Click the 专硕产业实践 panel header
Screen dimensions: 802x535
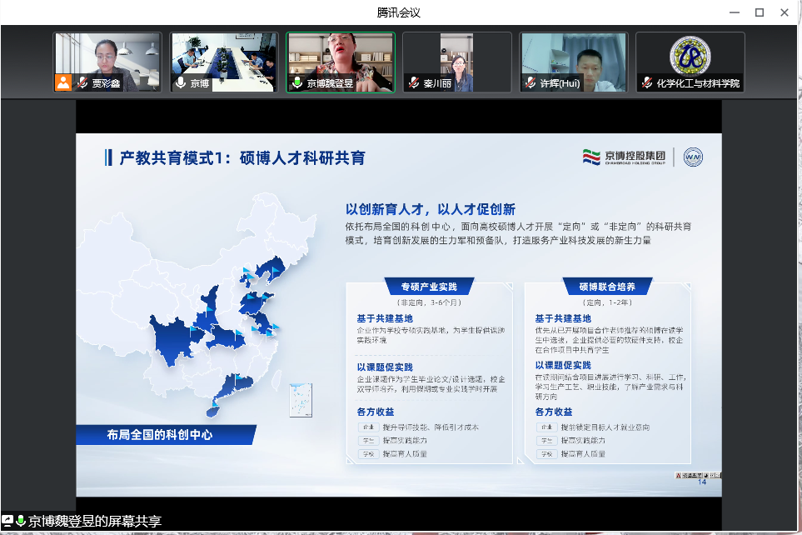429,287
